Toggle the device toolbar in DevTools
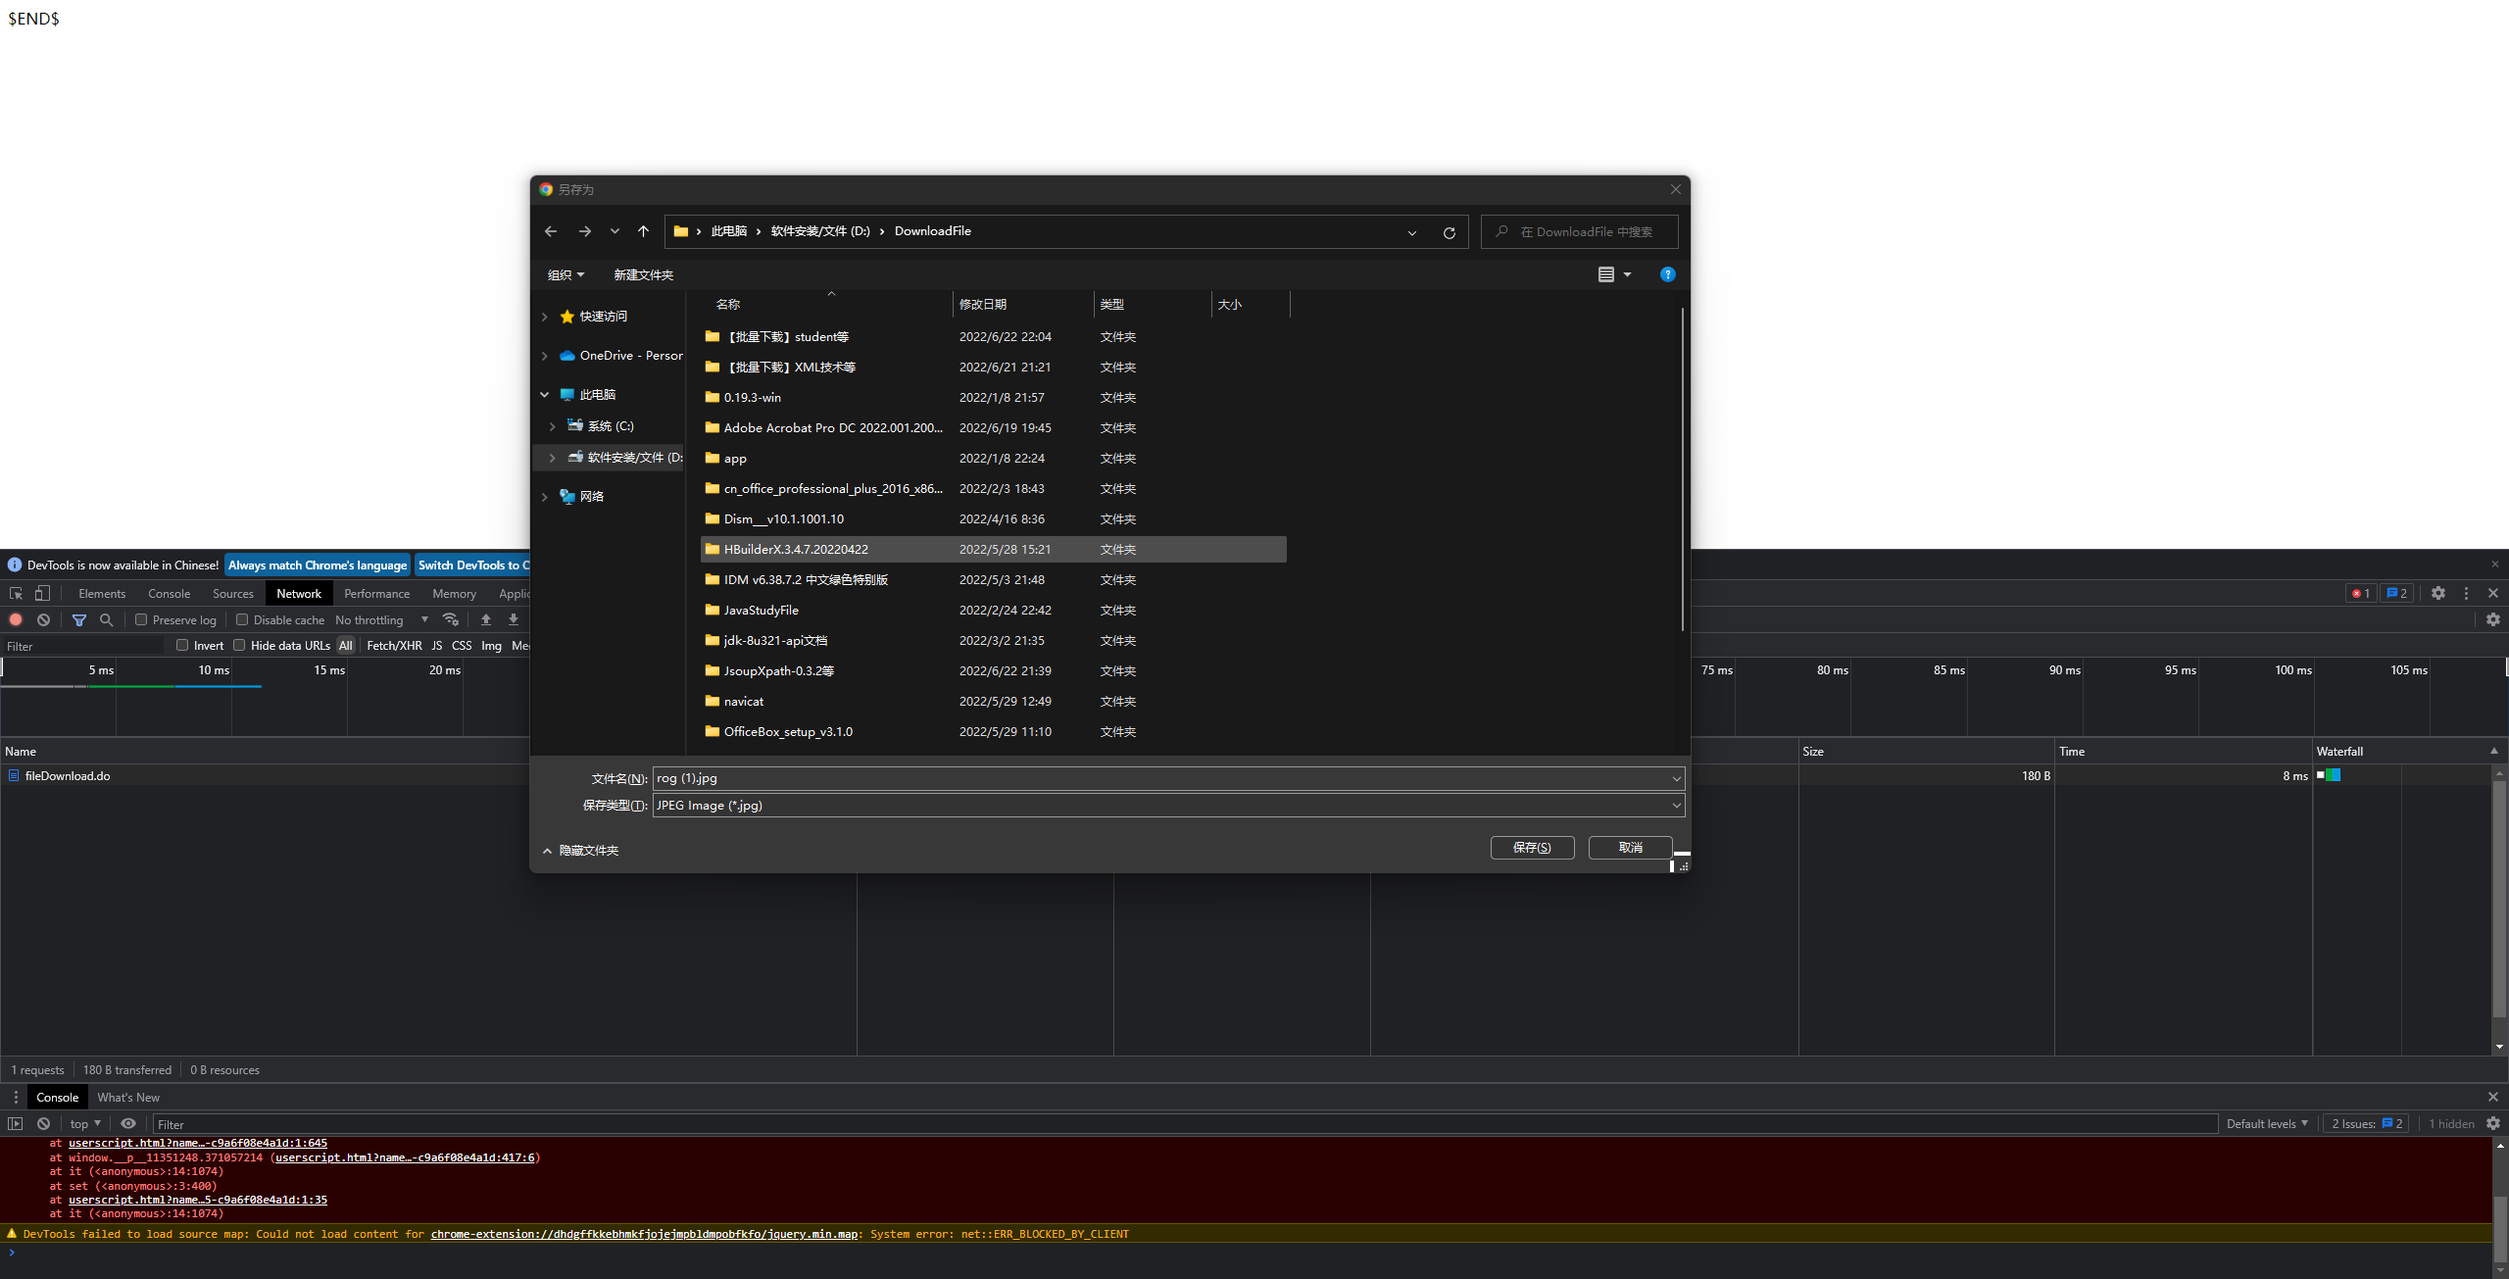 click(42, 594)
